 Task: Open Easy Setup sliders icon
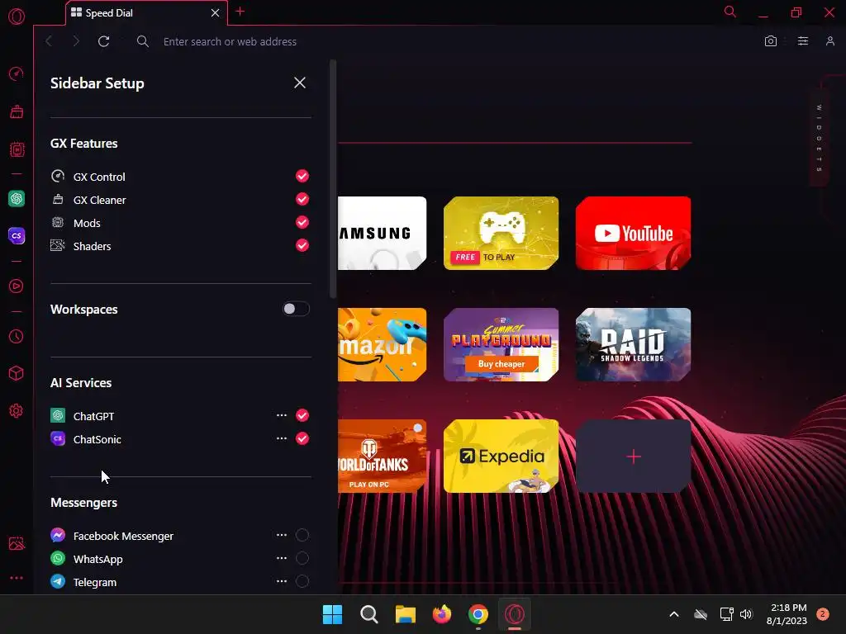pos(803,41)
